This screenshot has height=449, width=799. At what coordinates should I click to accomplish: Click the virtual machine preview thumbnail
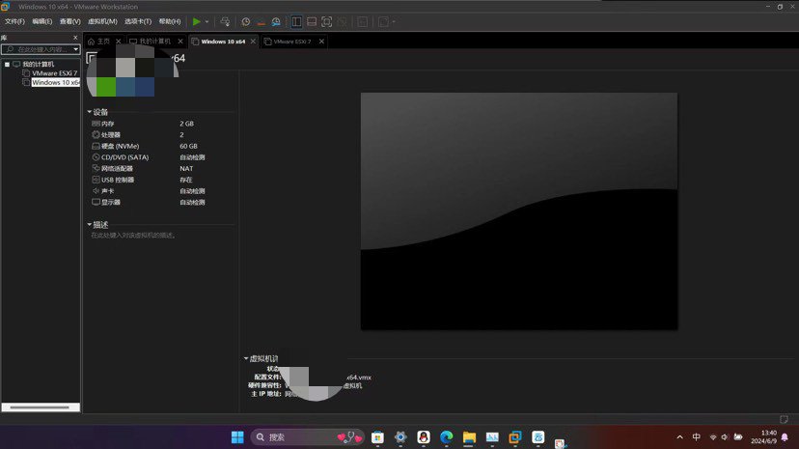click(519, 211)
